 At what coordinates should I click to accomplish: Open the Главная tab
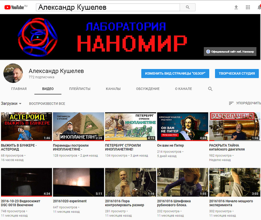click(x=19, y=89)
